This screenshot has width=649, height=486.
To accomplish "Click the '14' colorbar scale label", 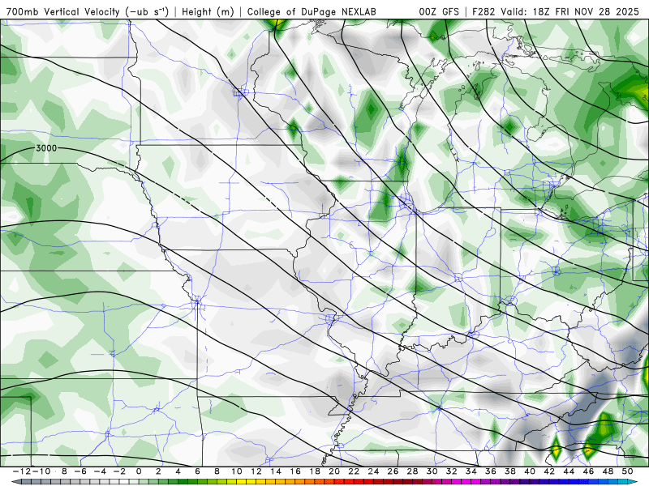I will pyautogui.click(x=276, y=471).
